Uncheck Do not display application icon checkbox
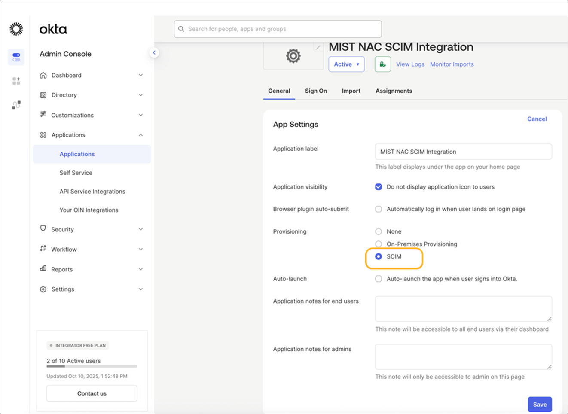This screenshot has height=414, width=568. 379,187
